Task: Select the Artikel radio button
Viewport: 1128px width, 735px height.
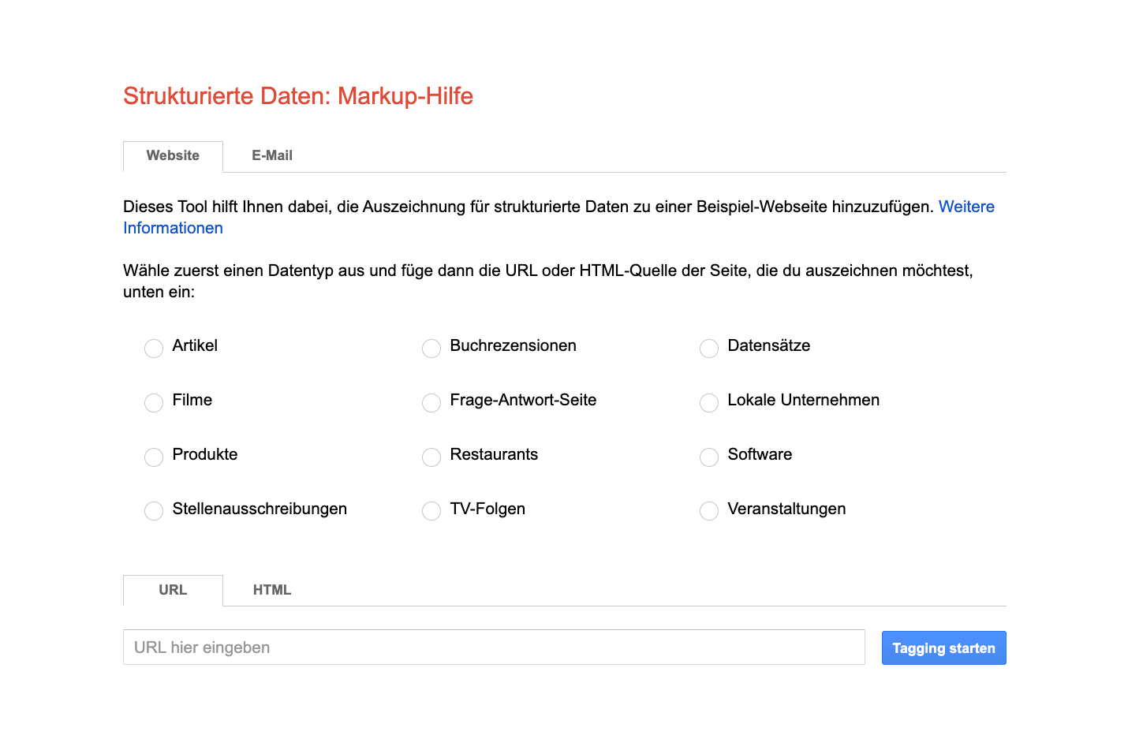Action: (154, 348)
